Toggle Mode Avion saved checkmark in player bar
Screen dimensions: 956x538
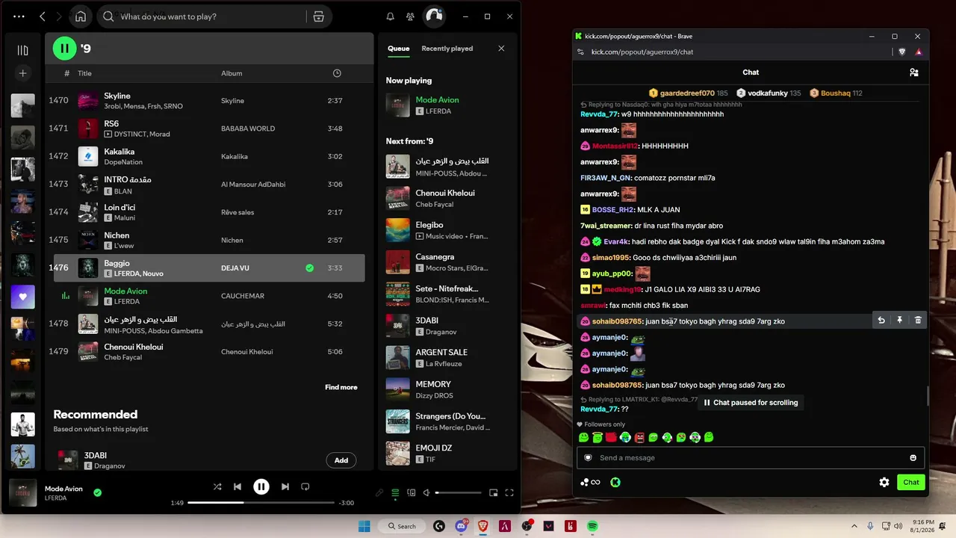pyautogui.click(x=98, y=492)
